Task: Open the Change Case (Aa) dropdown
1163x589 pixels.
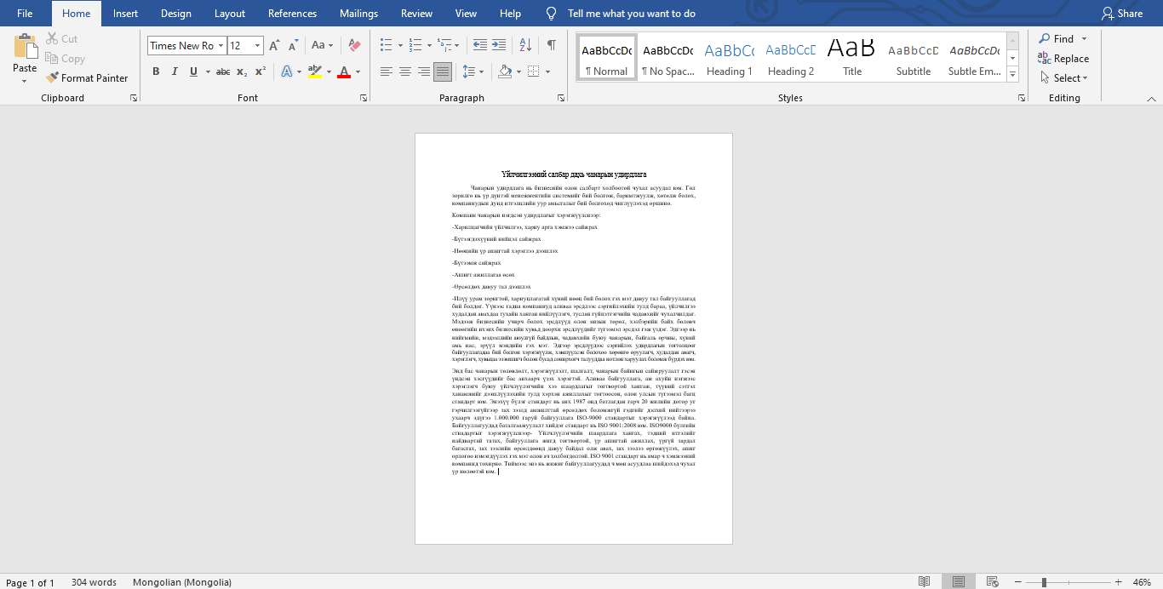Action: pyautogui.click(x=322, y=46)
